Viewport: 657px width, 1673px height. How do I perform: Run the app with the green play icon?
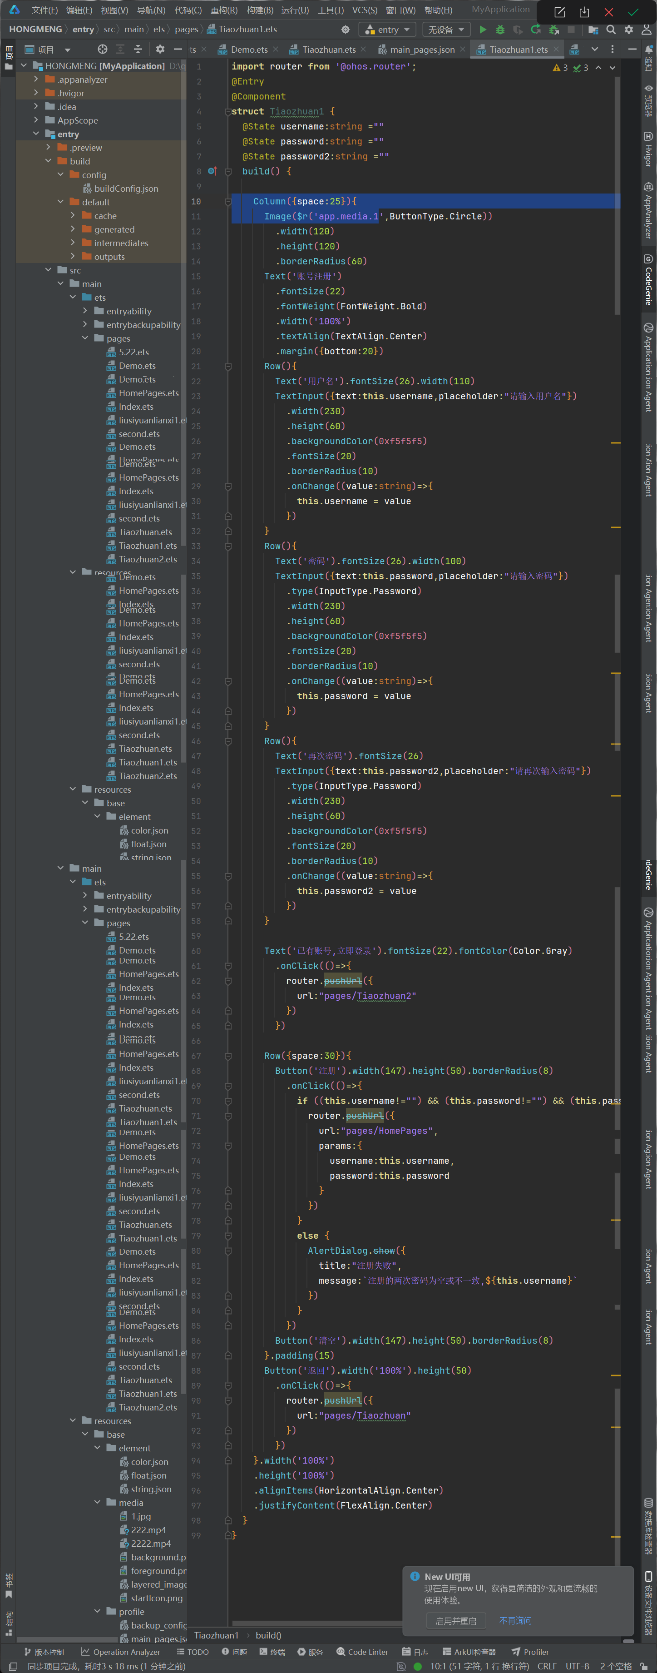click(482, 29)
